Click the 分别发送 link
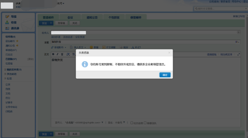This screenshot has height=138, width=248. pos(80,37)
